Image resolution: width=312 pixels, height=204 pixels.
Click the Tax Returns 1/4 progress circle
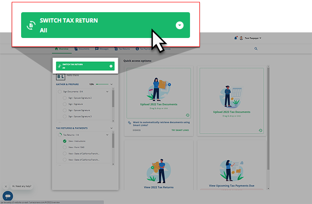point(60,135)
